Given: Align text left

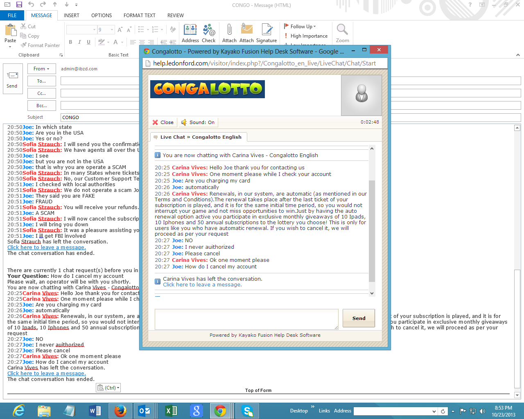Looking at the screenshot, I should click(x=133, y=42).
